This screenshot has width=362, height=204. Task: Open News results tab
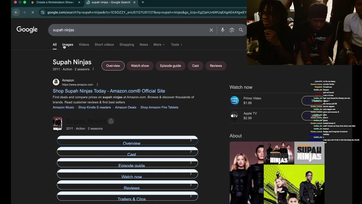[x=144, y=44]
